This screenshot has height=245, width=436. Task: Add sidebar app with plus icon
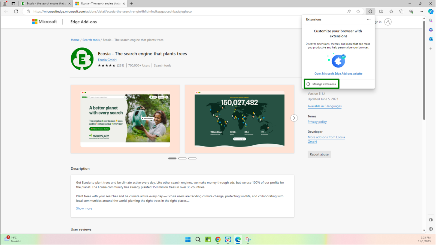click(x=431, y=49)
